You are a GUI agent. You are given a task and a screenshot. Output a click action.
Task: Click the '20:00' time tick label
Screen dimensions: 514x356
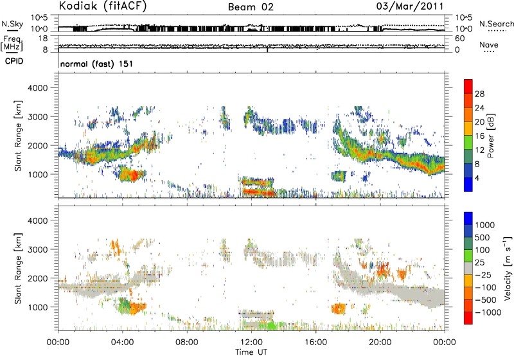coord(380,343)
